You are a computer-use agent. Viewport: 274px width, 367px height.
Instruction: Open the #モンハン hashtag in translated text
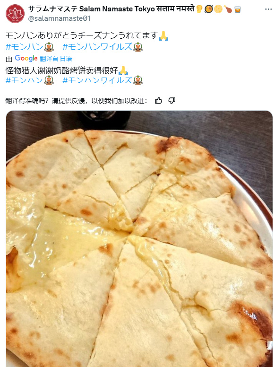pos(24,80)
